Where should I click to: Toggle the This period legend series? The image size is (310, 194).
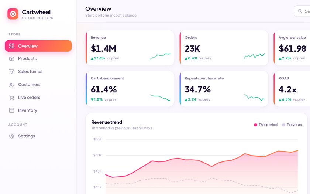pos(266,125)
